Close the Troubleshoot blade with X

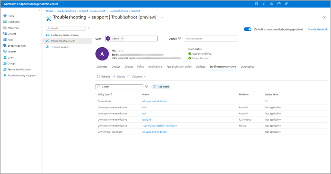click(x=324, y=17)
